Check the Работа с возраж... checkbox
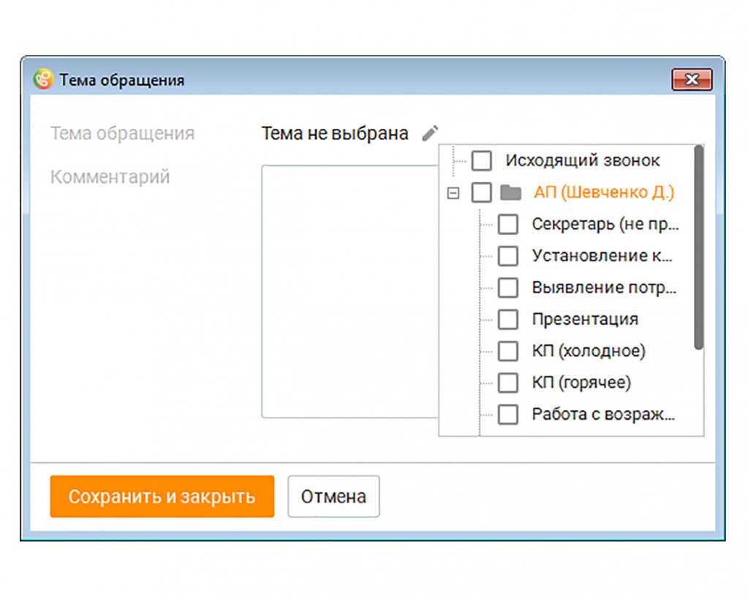748x599 pixels. click(507, 415)
